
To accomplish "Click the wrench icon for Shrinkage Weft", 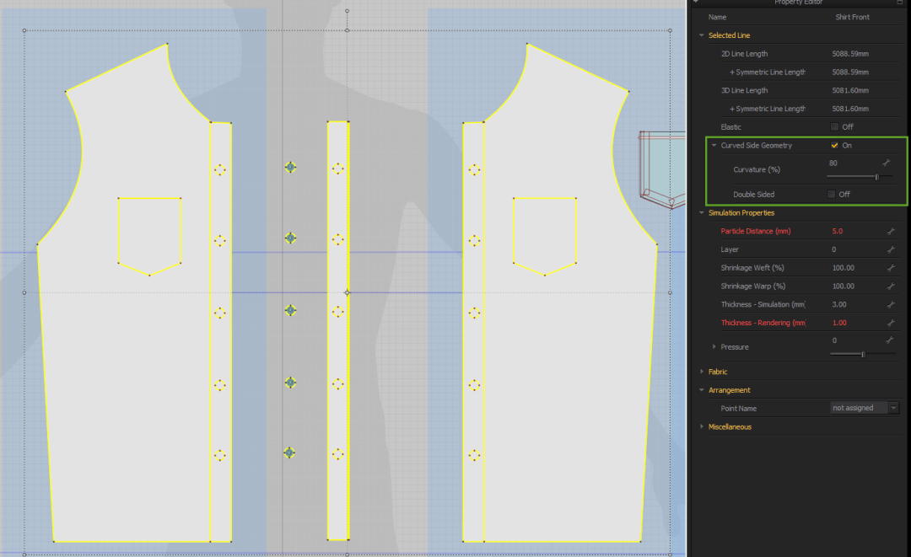I will pos(891,268).
